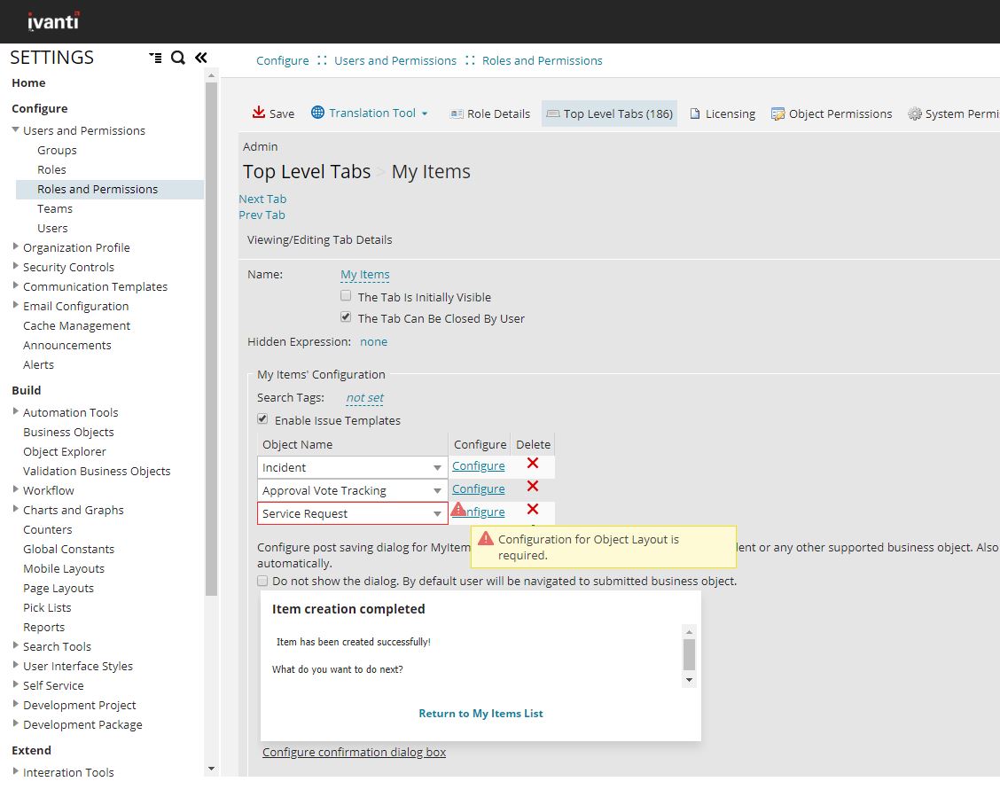1000x797 pixels.
Task: Open the Role Details tab
Action: [x=489, y=113]
